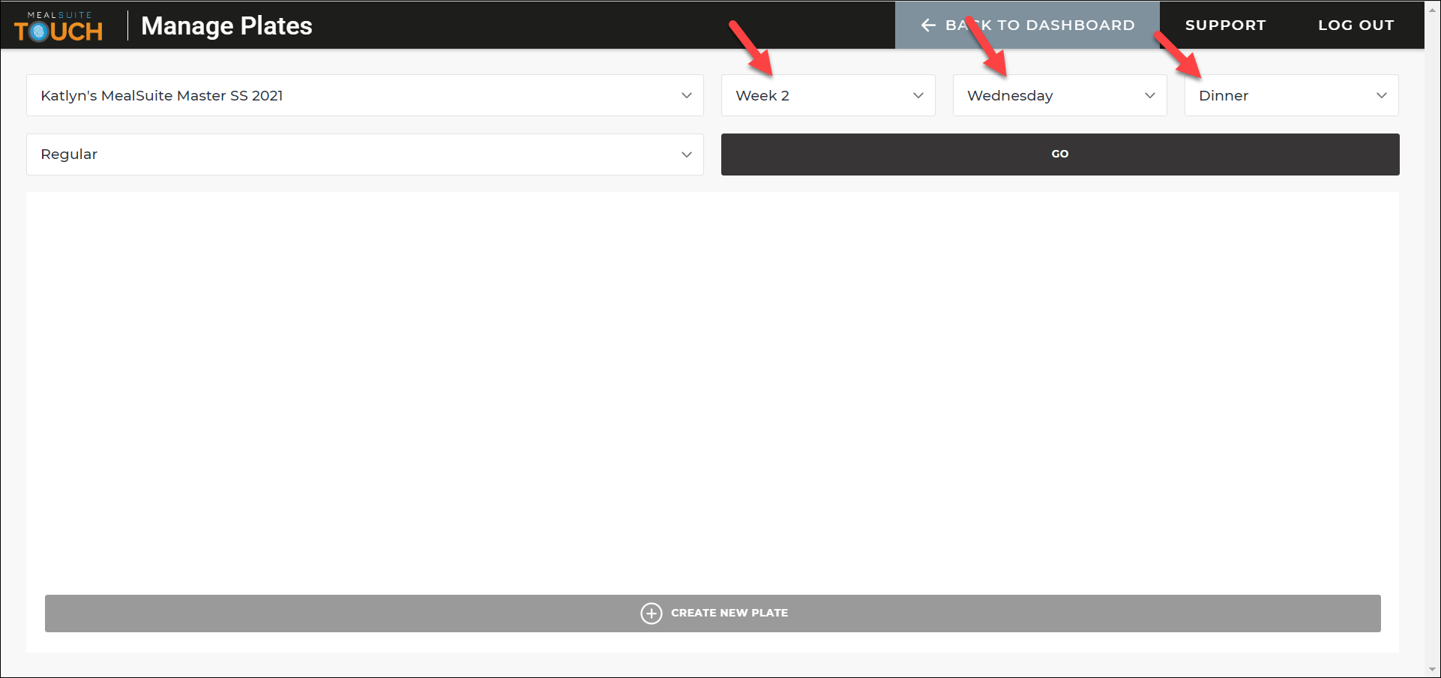Open the Regular diet dropdown

click(364, 154)
